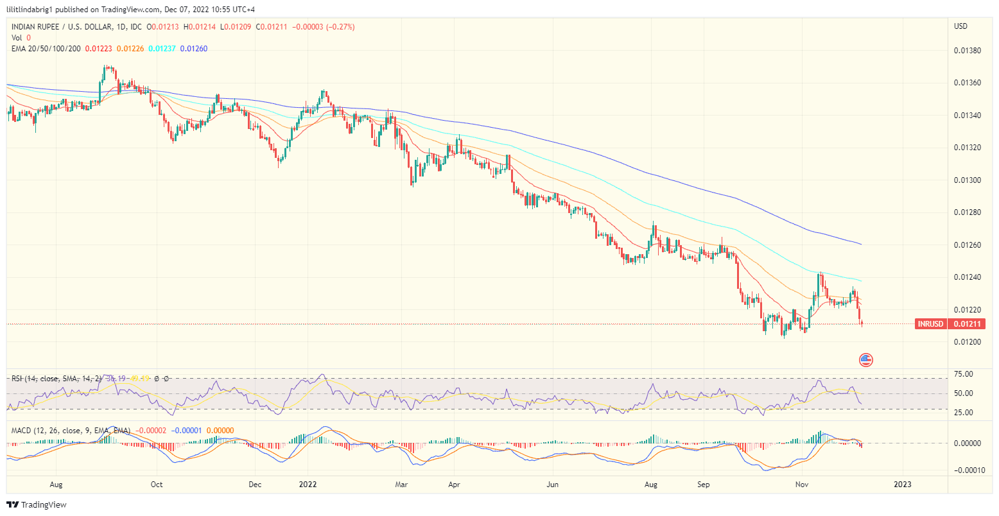Select the Mar label on the time axis
Viewport: 999px width, 516px height.
[401, 485]
